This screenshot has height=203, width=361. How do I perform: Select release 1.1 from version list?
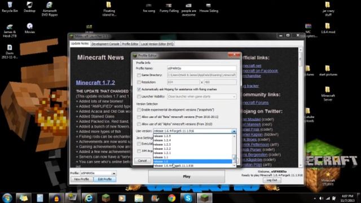coord(193,157)
